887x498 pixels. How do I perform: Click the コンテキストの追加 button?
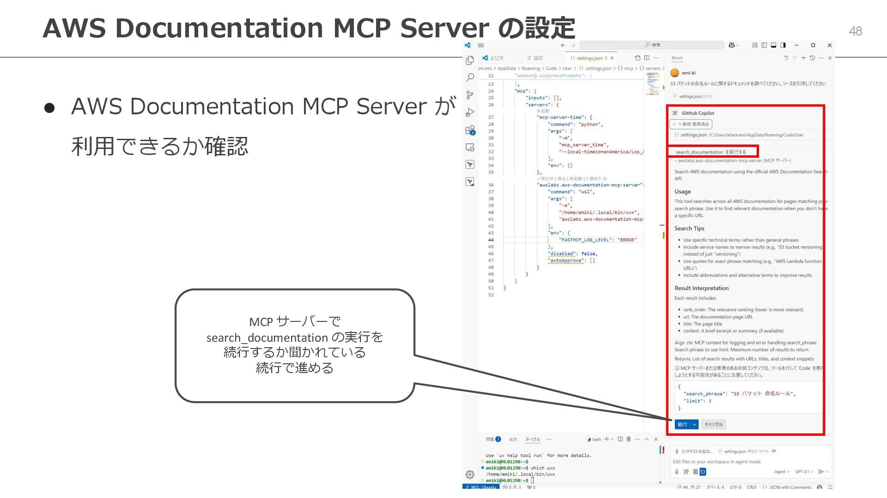pyautogui.click(x=693, y=451)
